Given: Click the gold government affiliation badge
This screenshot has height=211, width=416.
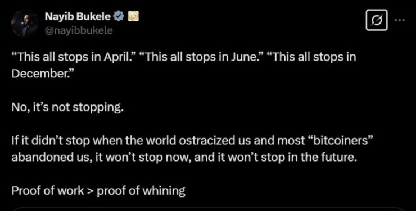Looking at the screenshot, I should click(133, 17).
